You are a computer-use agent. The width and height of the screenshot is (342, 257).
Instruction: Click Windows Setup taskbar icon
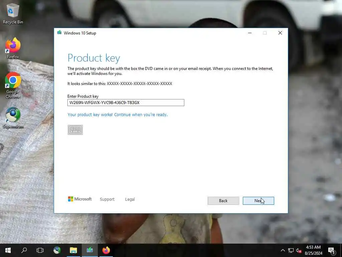tap(90, 250)
